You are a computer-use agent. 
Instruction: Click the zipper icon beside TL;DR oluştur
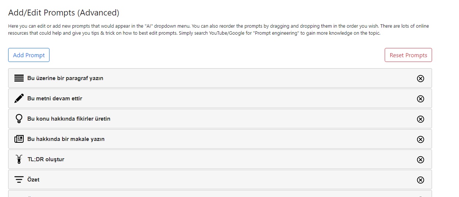[x=19, y=159]
